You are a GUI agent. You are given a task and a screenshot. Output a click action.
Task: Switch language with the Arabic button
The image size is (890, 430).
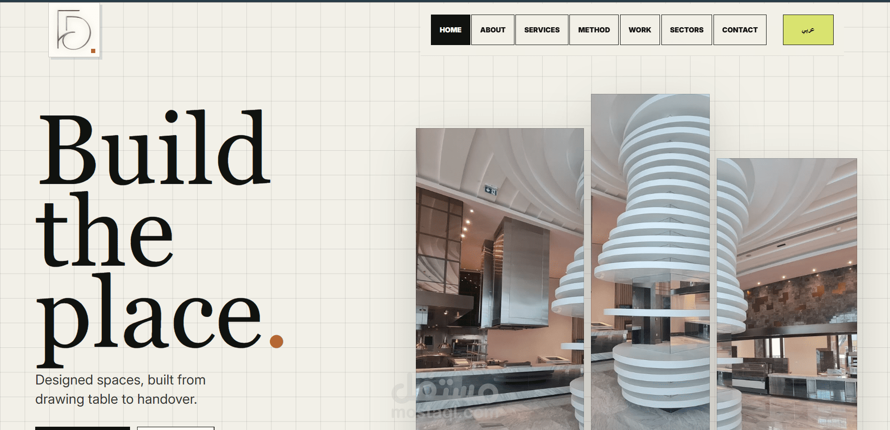point(808,30)
